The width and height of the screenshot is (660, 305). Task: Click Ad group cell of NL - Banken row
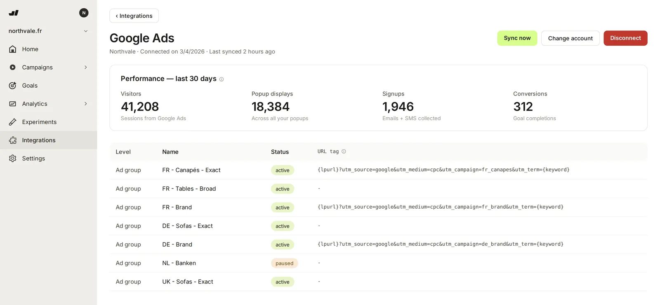point(128,263)
